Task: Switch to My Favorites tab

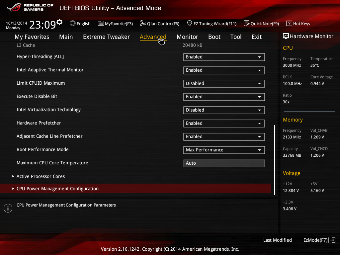Action: click(x=32, y=37)
